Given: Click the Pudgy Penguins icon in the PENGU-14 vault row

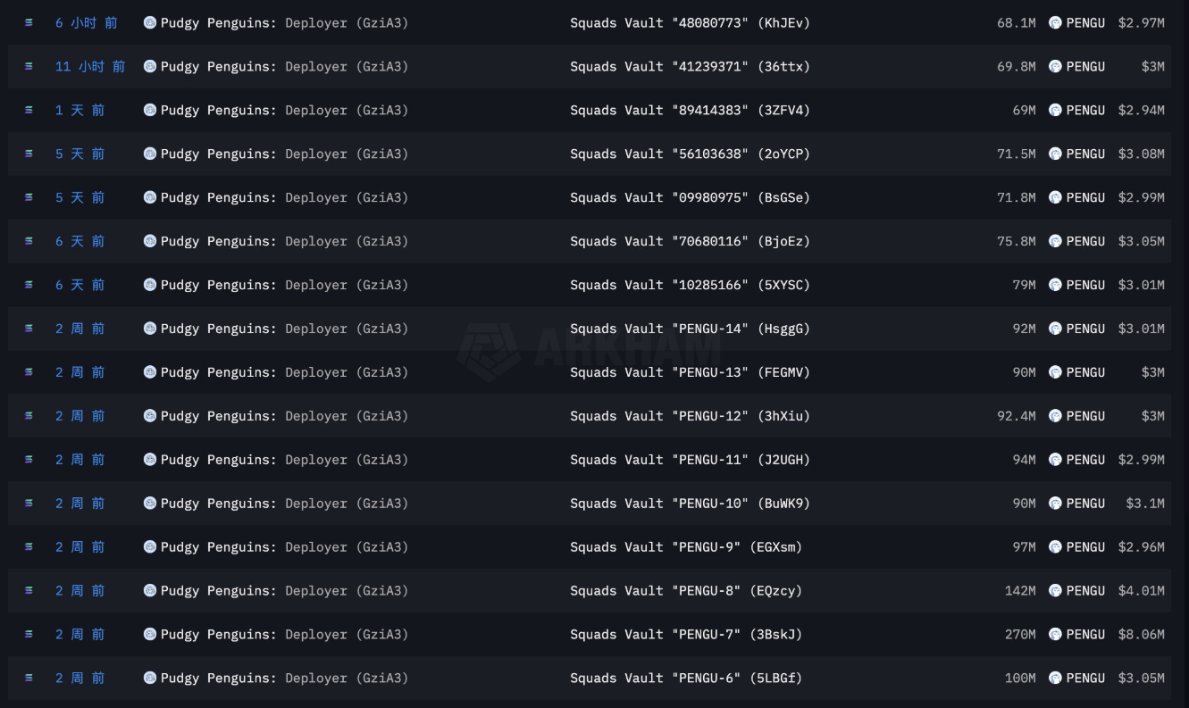Looking at the screenshot, I should 150,329.
